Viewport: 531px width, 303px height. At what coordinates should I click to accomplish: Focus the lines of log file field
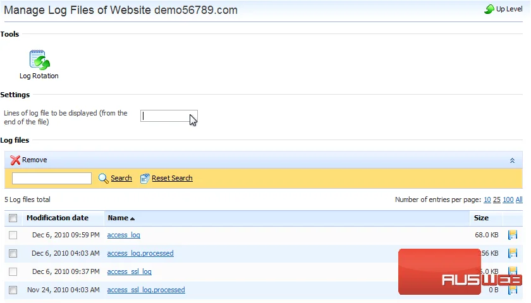coord(169,116)
